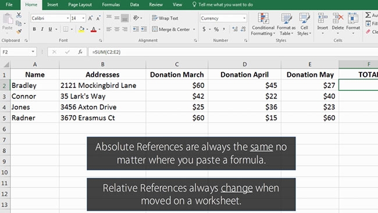Open the File tab
This screenshot has height=213, width=378.
9,5
